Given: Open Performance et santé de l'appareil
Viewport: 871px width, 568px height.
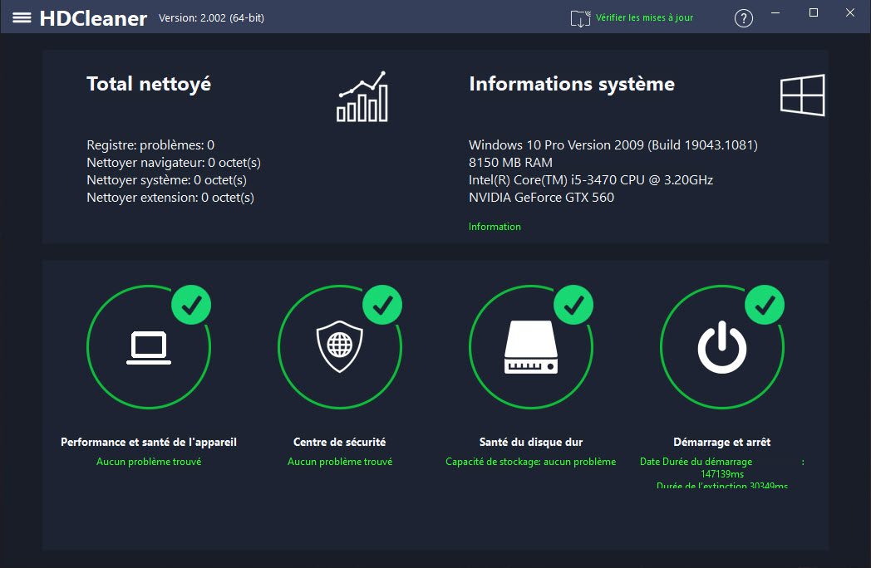Looking at the screenshot, I should click(x=149, y=442).
